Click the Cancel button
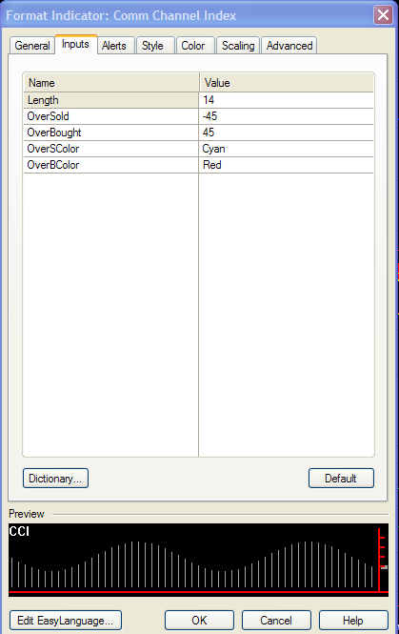The height and width of the screenshot is (634, 399). (276, 621)
